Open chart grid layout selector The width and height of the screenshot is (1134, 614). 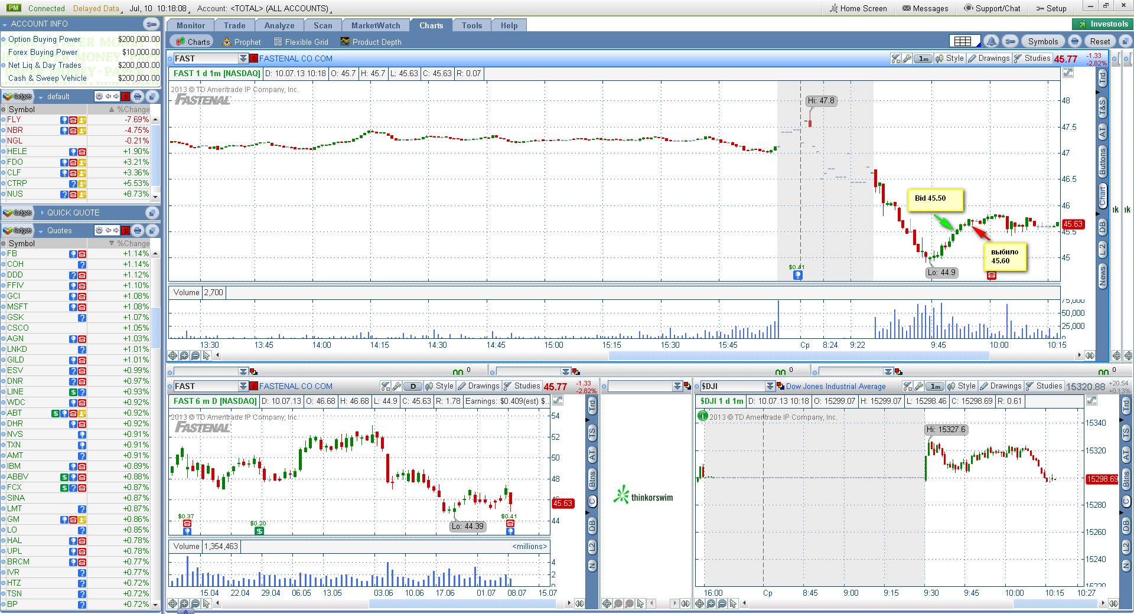pyautogui.click(x=964, y=41)
